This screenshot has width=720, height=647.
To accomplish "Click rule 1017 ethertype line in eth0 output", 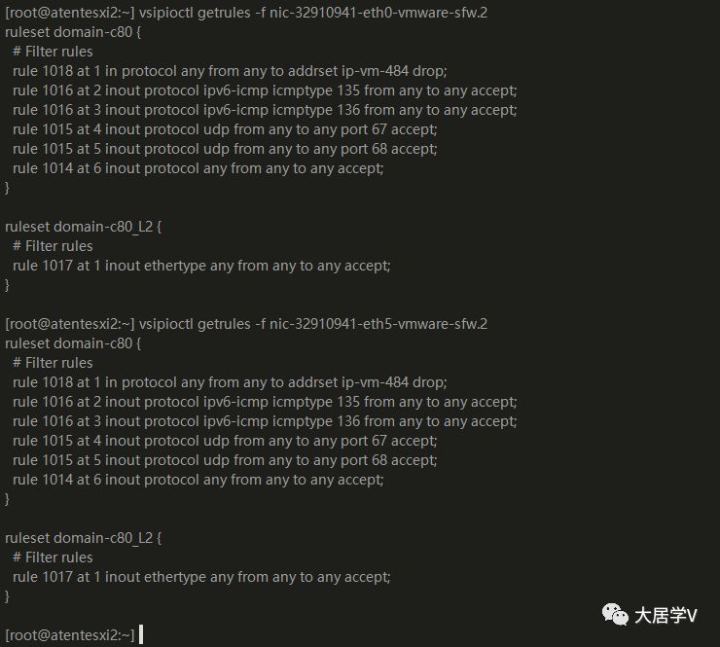I will [x=201, y=266].
